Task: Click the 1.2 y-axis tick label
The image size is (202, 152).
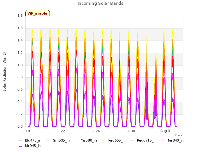Action: tap(20, 53)
